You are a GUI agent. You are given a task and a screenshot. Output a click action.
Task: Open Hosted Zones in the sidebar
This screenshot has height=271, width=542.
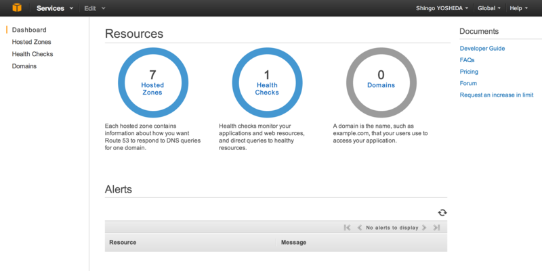31,42
